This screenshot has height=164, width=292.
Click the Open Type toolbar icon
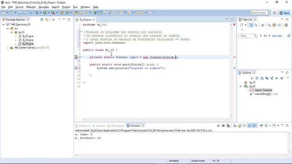point(76,13)
